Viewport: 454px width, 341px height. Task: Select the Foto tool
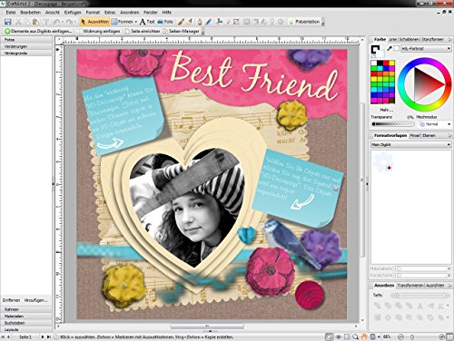(x=165, y=22)
